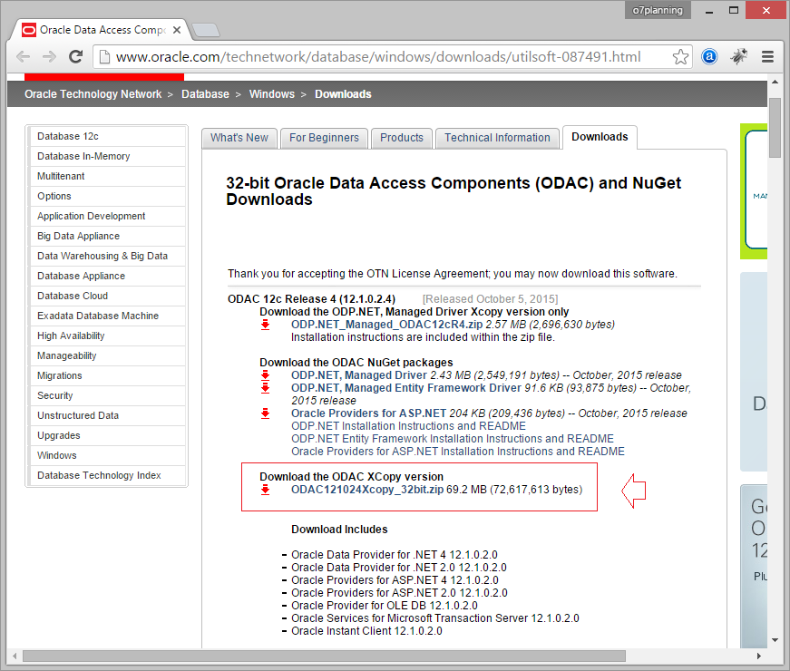Download ODP.NET_Managed_ODAC12cR4.zip link
Viewport: 790px width, 671px height.
tap(387, 325)
